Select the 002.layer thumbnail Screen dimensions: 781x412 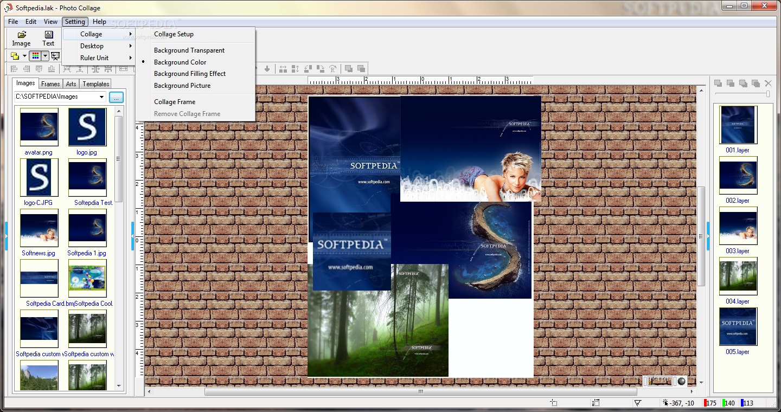point(738,175)
